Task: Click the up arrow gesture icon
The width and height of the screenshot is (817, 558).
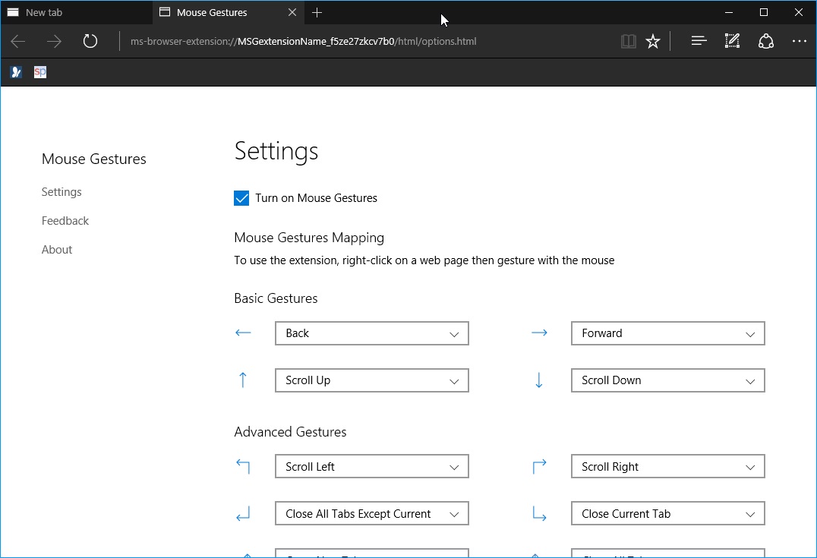Action: (x=243, y=380)
